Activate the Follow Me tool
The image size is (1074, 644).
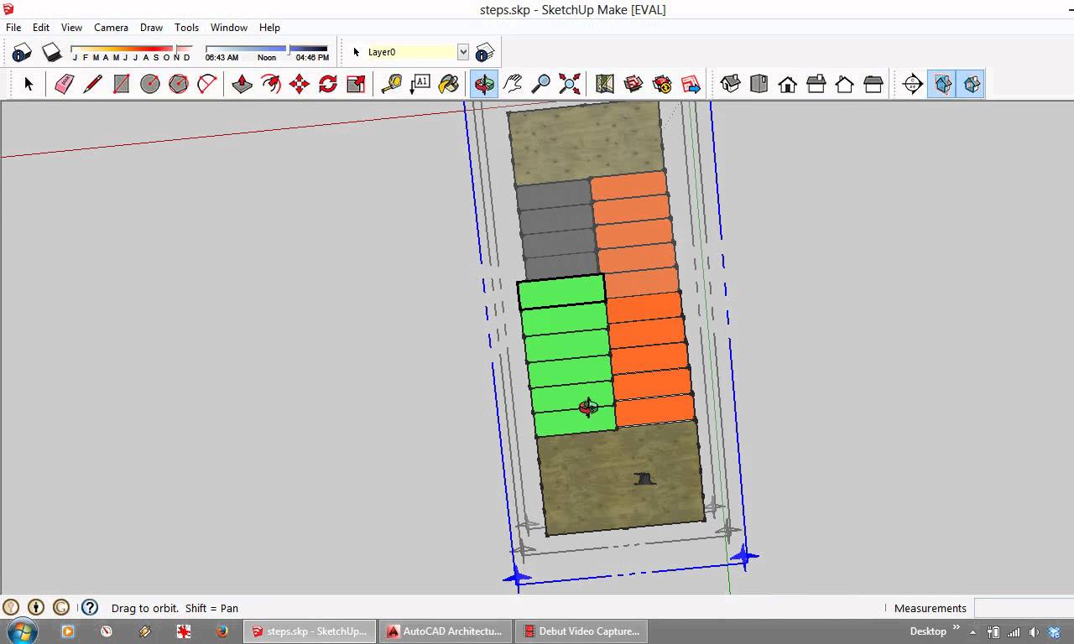pos(270,84)
